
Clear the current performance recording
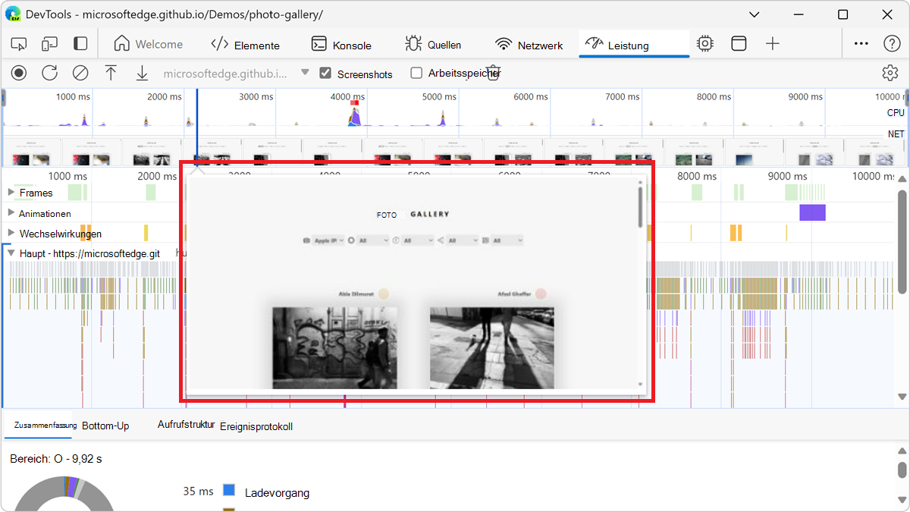[80, 73]
